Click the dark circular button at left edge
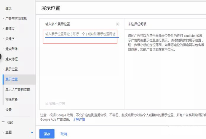Image resolution: width=206 pixels, height=139 pixels. pos(1,56)
